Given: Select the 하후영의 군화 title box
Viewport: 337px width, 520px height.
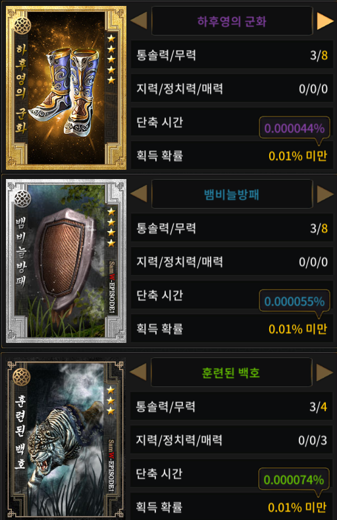Looking at the screenshot, I should pos(232,21).
